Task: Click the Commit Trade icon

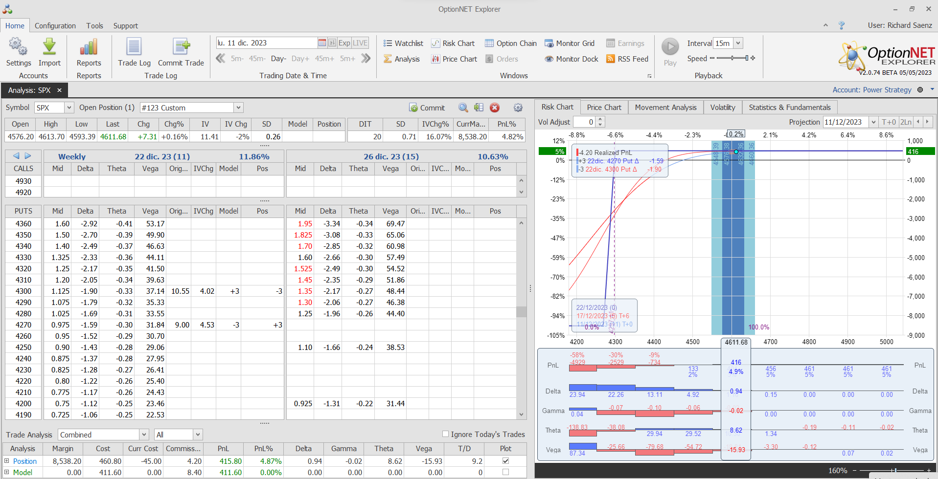Action: pos(181,47)
